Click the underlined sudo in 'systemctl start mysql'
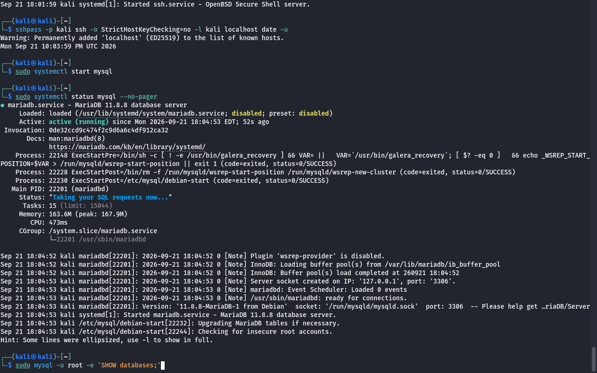This screenshot has height=373, width=597. point(23,71)
